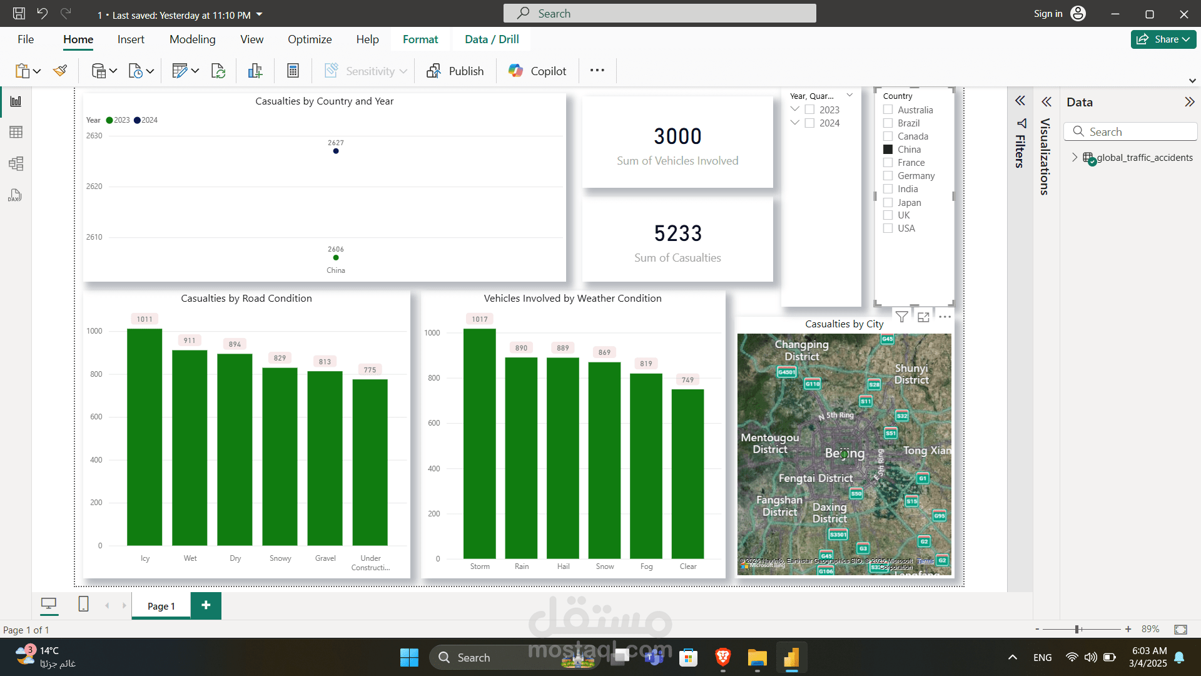1201x676 pixels.
Task: Check the 2023 year checkbox
Action: click(x=809, y=110)
